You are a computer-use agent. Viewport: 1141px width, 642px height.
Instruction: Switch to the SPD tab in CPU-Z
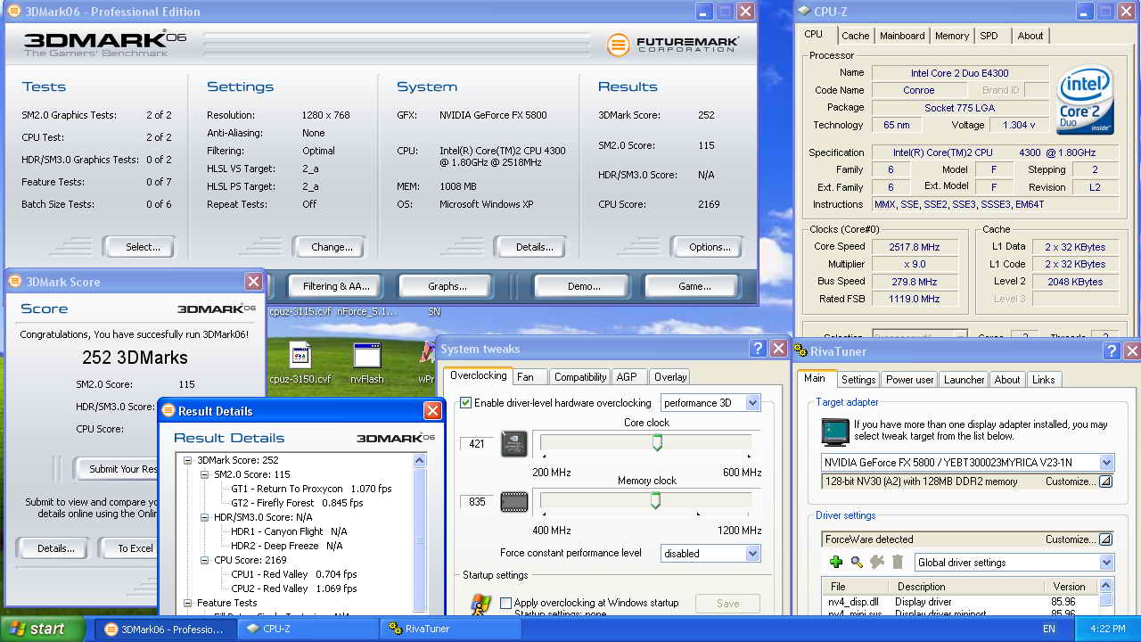coord(989,36)
